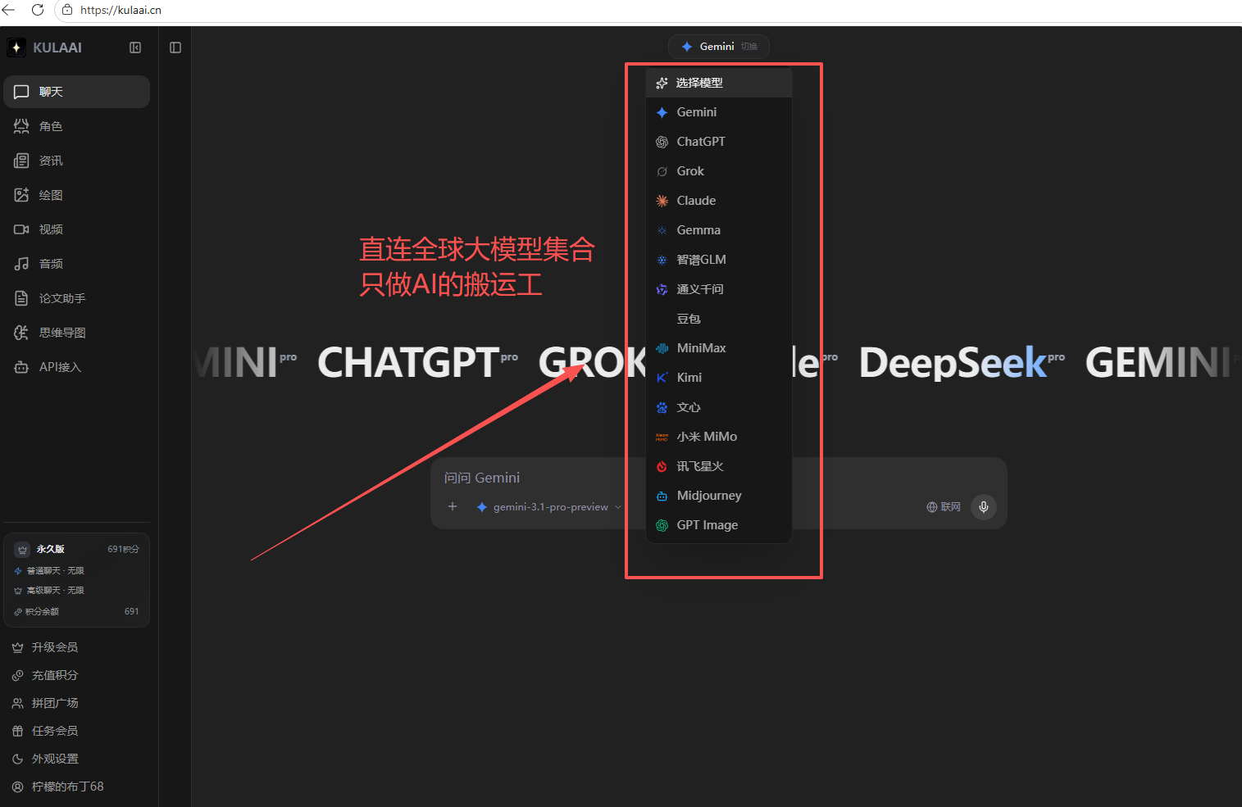Select 小米 MiMo from the model list
The width and height of the screenshot is (1242, 807).
pos(719,437)
